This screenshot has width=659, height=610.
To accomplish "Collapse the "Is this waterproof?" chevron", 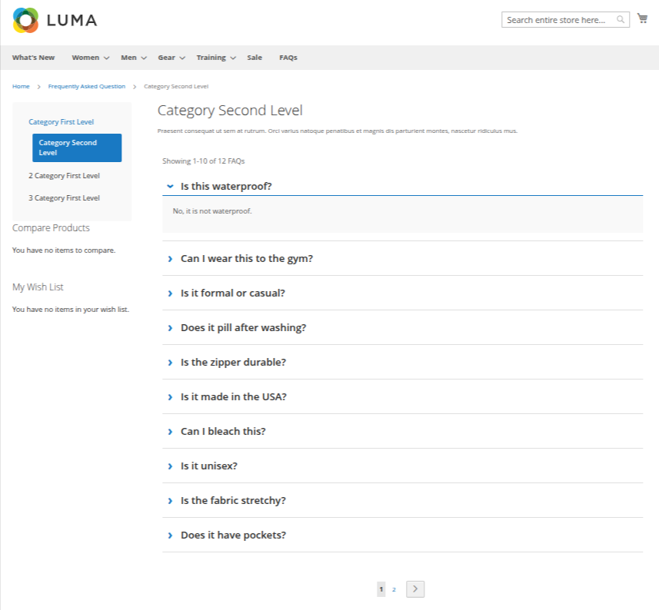I will tap(170, 186).
